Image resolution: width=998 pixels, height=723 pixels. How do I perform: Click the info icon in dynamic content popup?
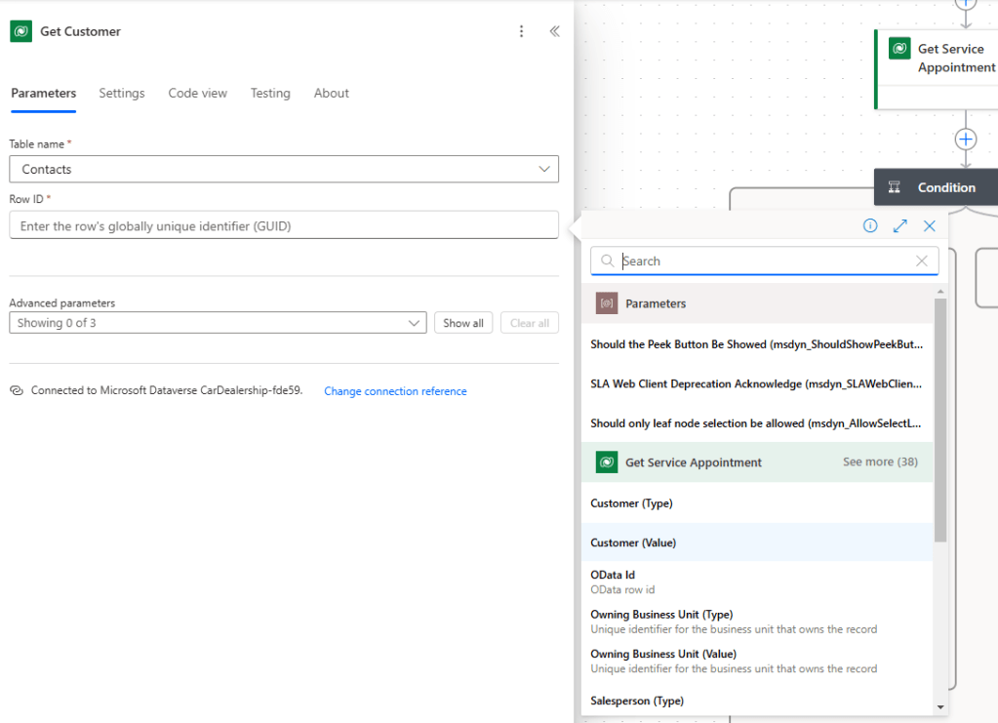(870, 225)
